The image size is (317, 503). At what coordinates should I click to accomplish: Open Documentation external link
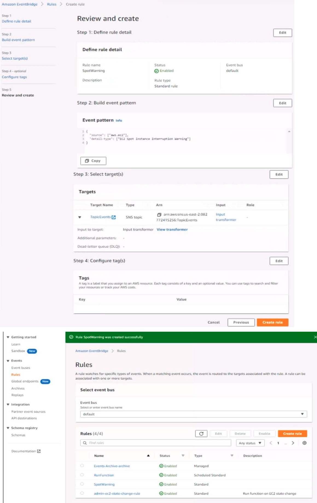pyautogui.click(x=26, y=451)
